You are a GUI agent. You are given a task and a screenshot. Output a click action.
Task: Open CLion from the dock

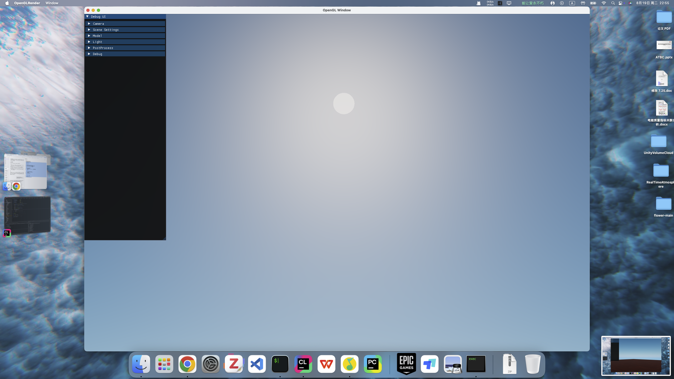(x=303, y=364)
